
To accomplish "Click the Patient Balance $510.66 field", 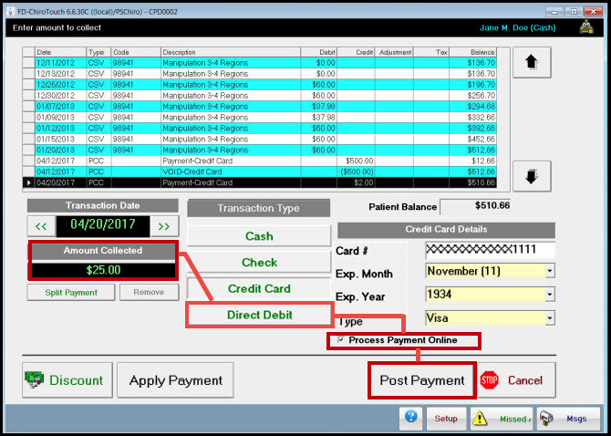I will 475,206.
